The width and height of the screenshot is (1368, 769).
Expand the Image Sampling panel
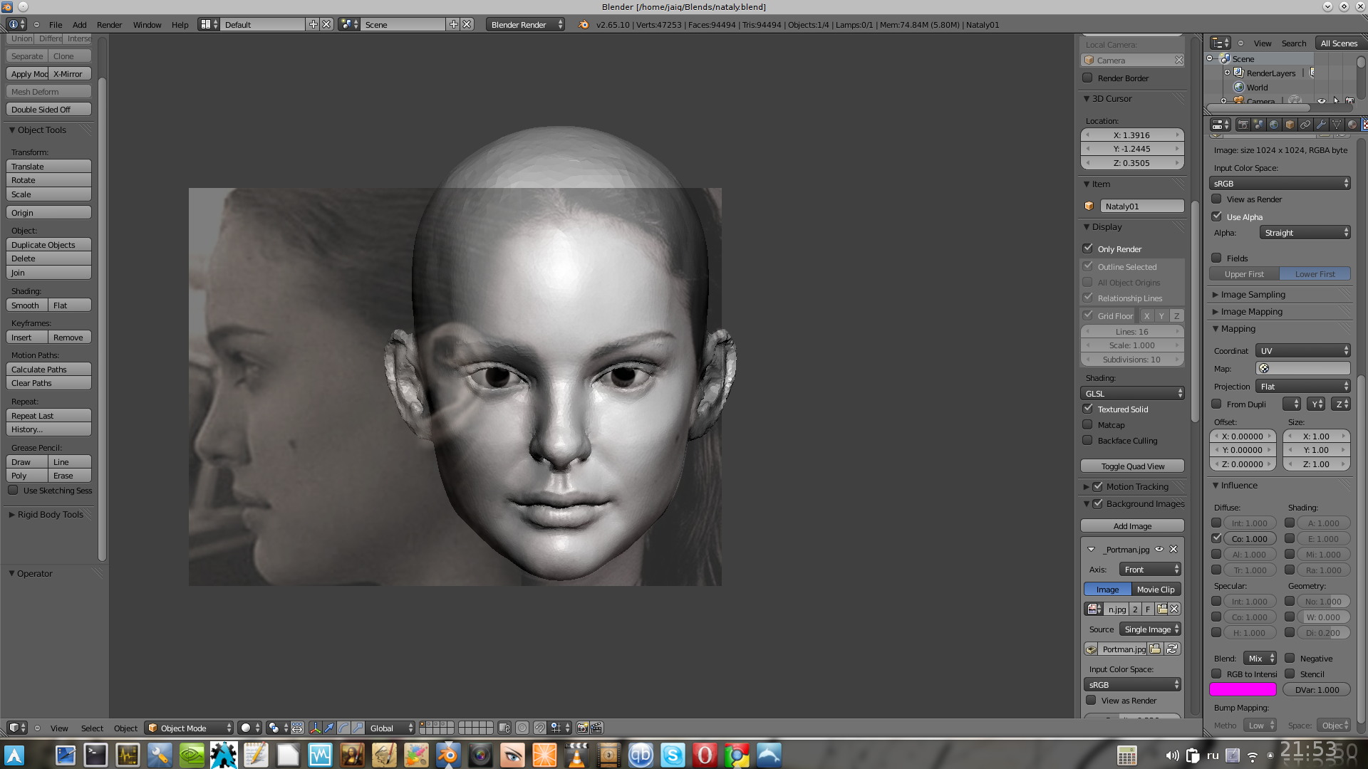[1253, 295]
